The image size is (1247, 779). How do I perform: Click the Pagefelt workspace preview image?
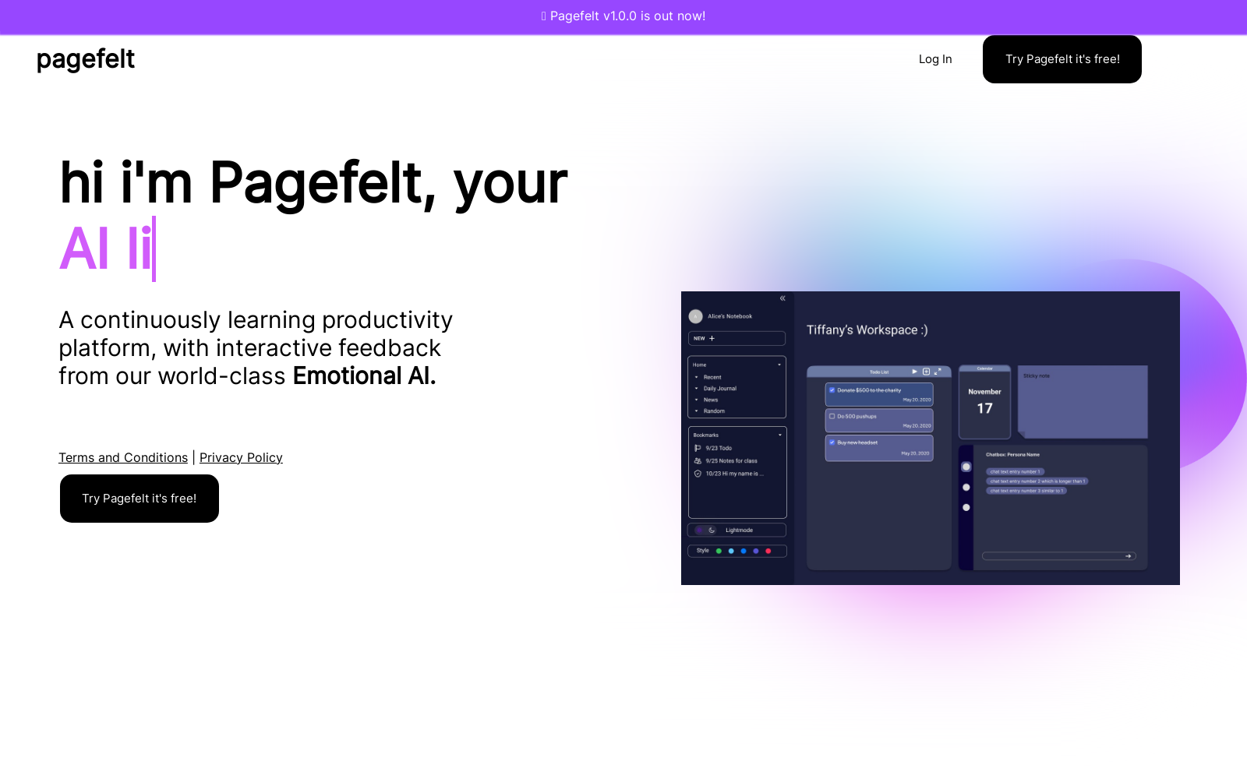931,438
